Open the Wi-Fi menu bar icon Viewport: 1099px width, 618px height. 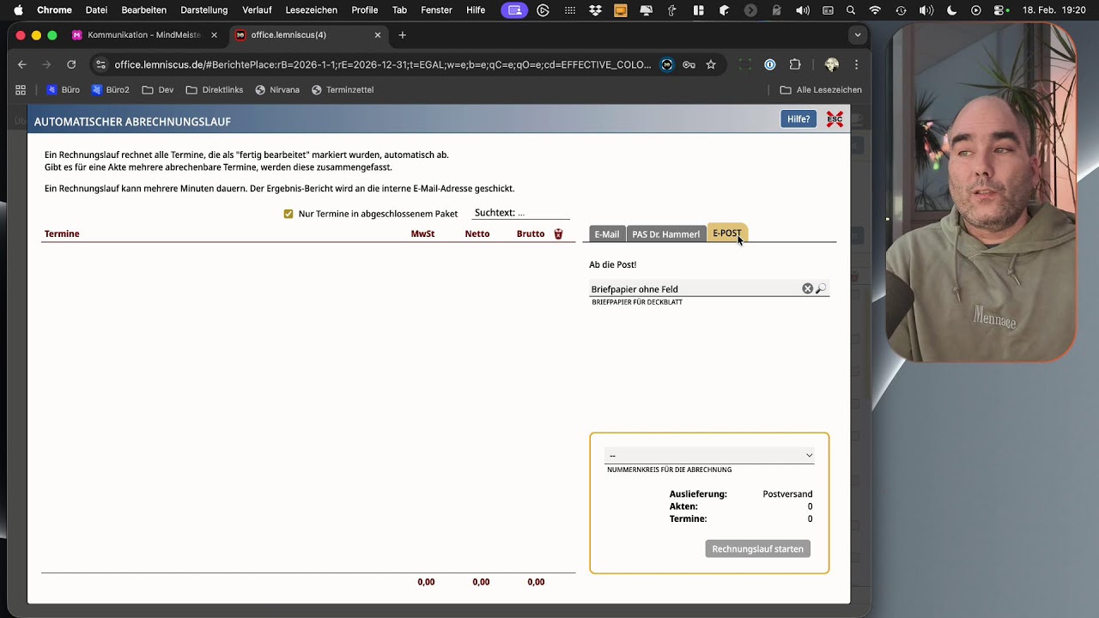pyautogui.click(x=875, y=10)
